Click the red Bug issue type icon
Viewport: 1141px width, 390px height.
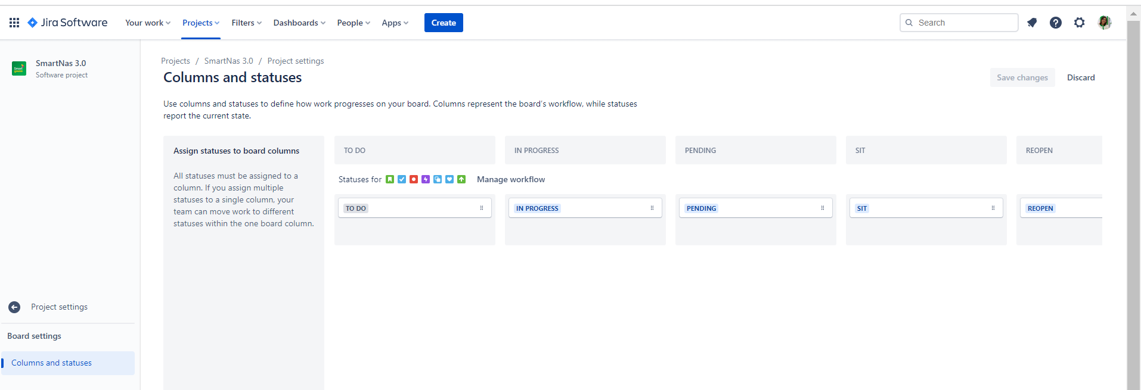tap(414, 179)
